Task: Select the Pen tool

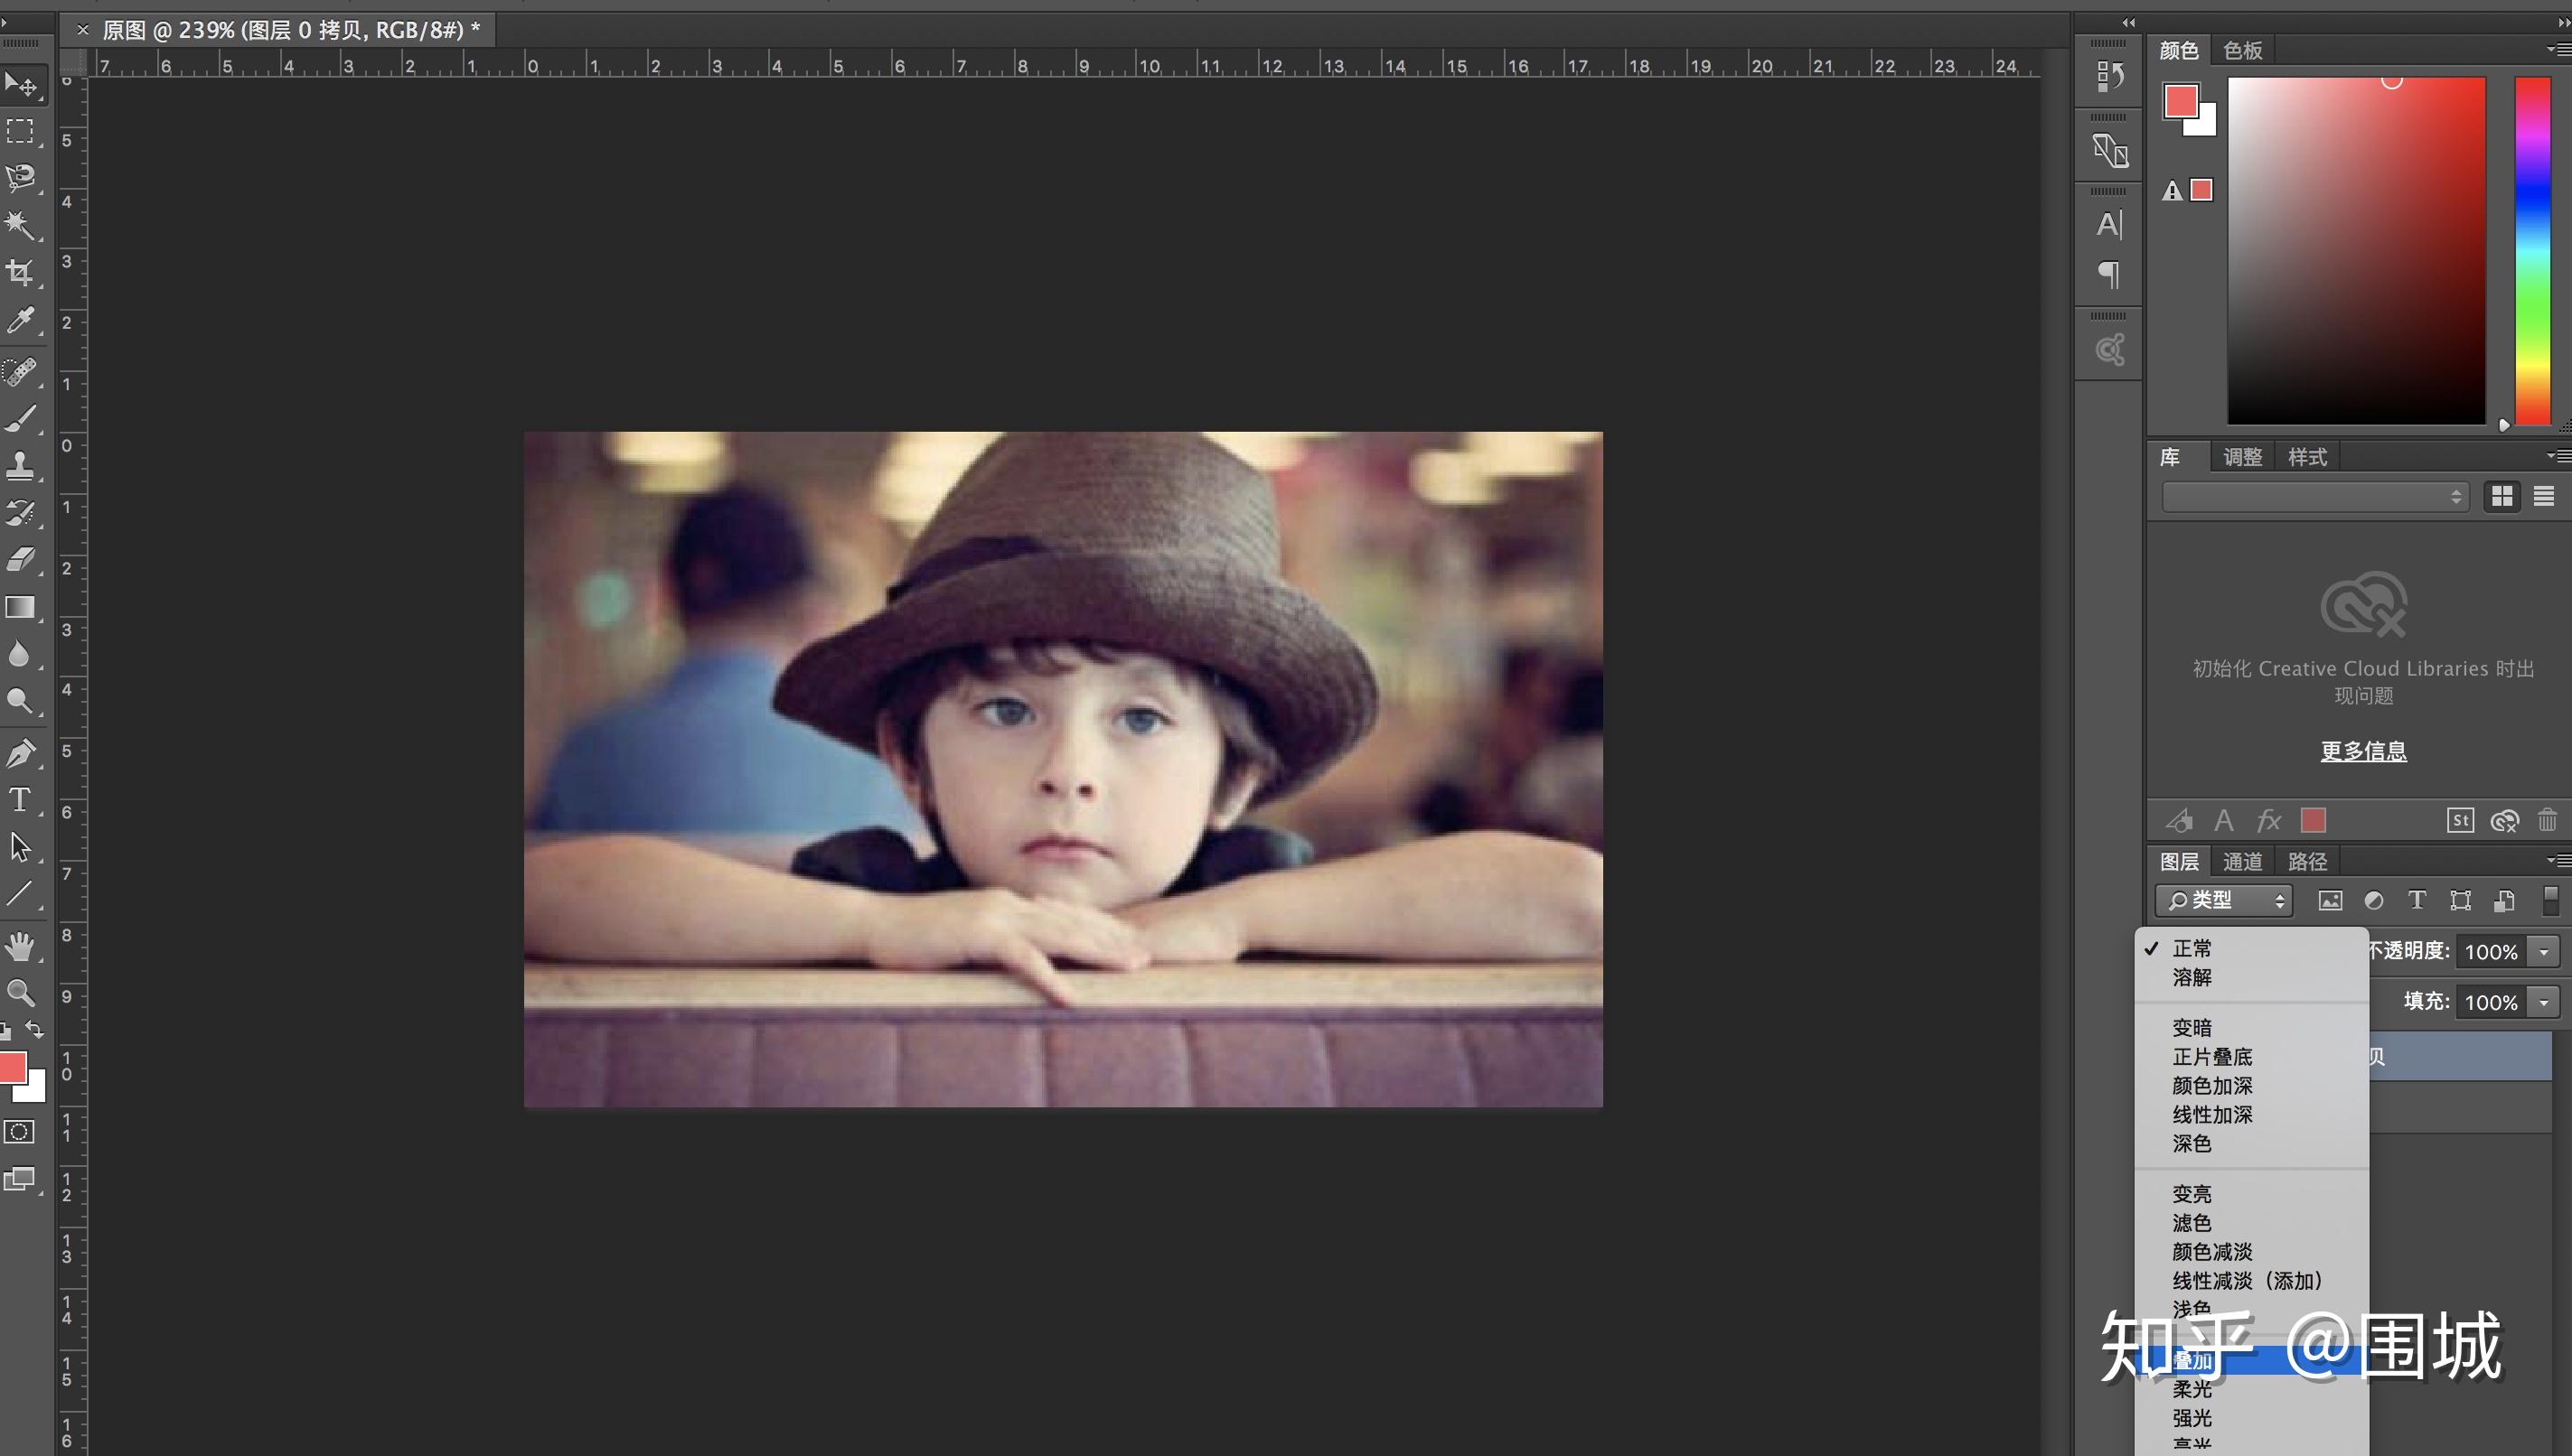Action: coord(19,752)
